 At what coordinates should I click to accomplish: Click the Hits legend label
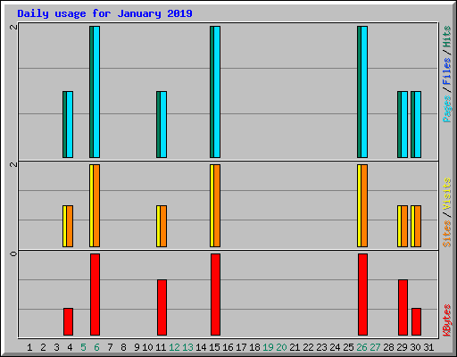pos(447,37)
